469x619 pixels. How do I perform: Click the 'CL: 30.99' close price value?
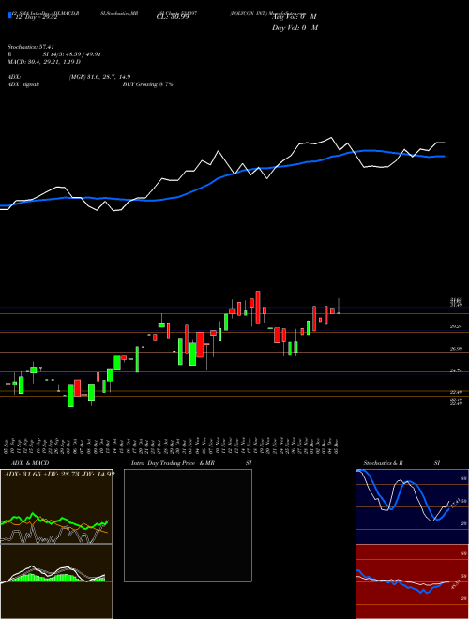coord(173,17)
